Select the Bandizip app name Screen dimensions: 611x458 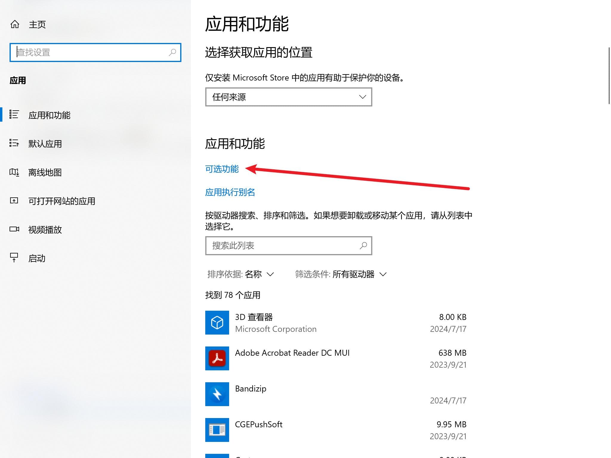pos(251,389)
